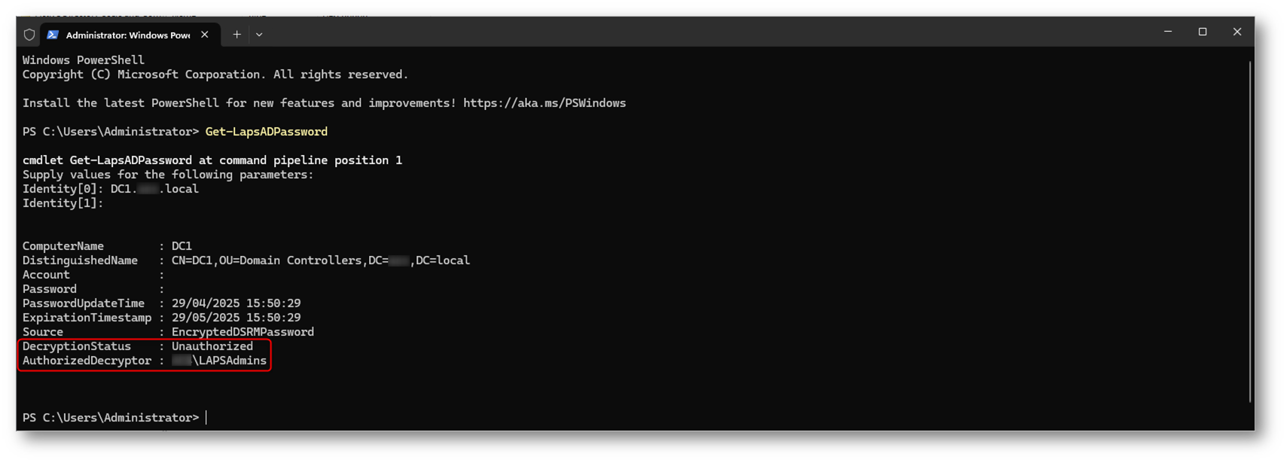The height and width of the screenshot is (463, 1287).
Task: Minimize the terminal window
Action: (x=1168, y=32)
